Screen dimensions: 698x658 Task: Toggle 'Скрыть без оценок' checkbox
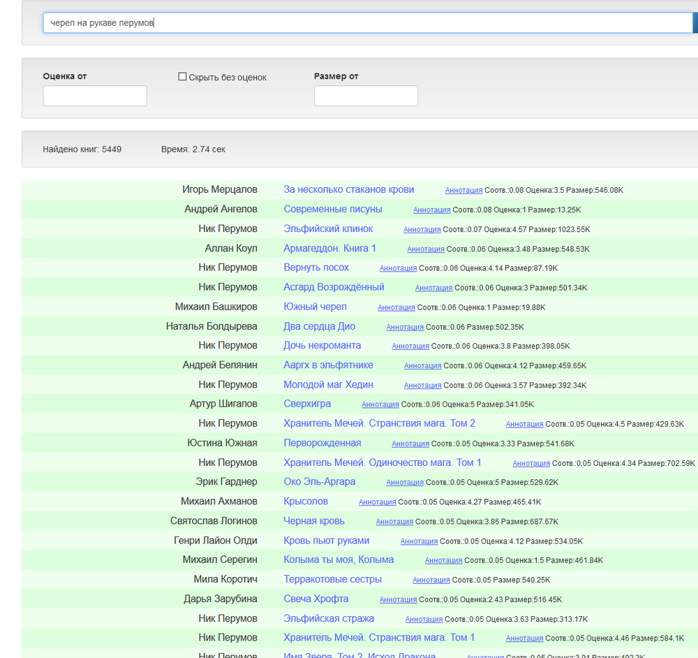point(183,77)
